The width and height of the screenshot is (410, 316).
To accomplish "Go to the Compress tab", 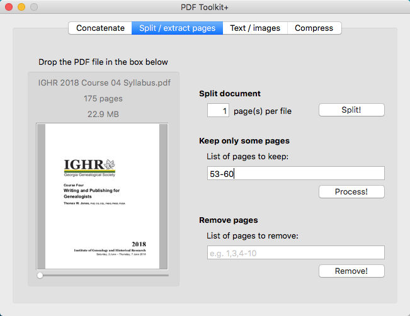I will tap(314, 28).
